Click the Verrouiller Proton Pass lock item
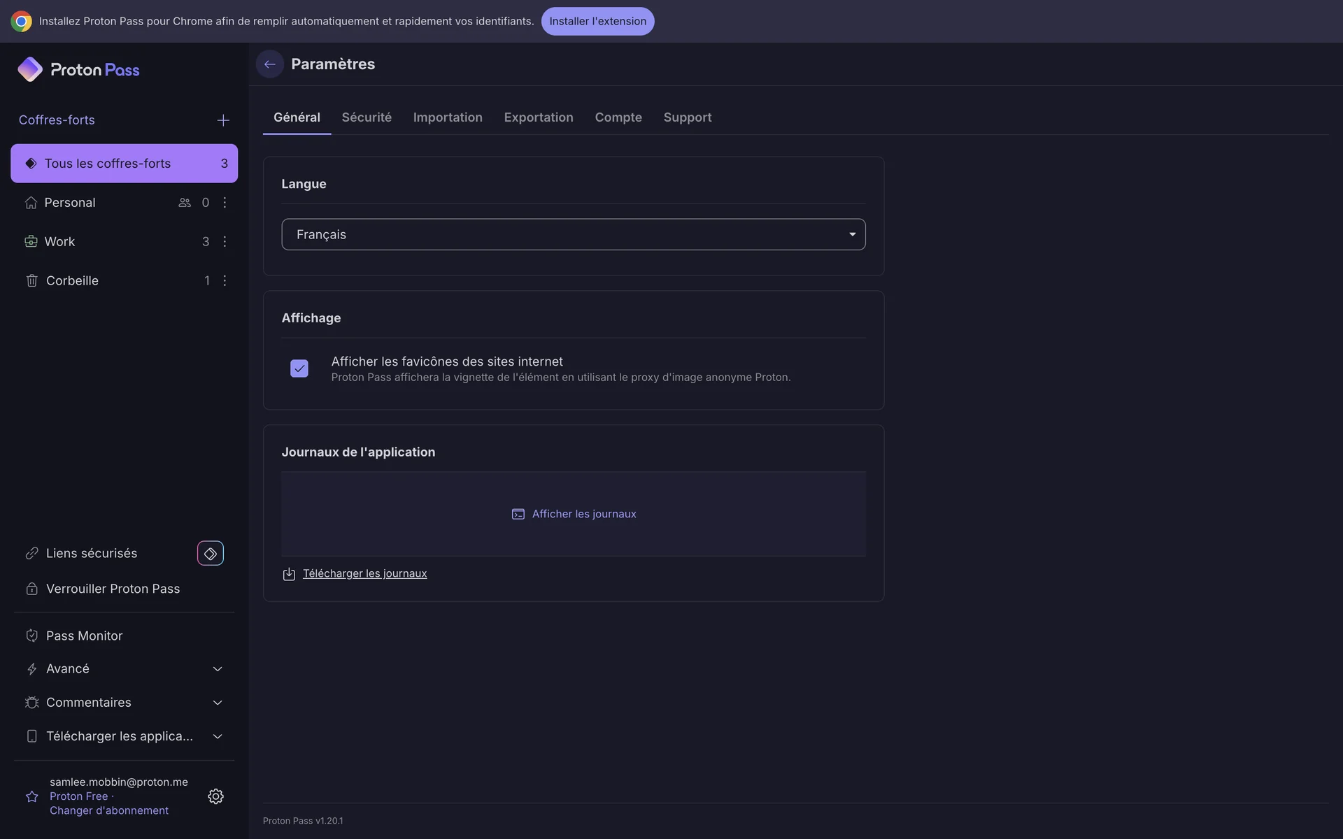1343x839 pixels. pyautogui.click(x=113, y=589)
